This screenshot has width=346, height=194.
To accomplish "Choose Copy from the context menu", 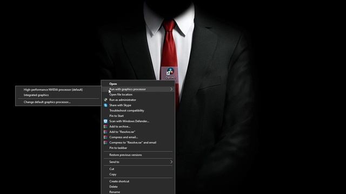I will tap(138, 174).
